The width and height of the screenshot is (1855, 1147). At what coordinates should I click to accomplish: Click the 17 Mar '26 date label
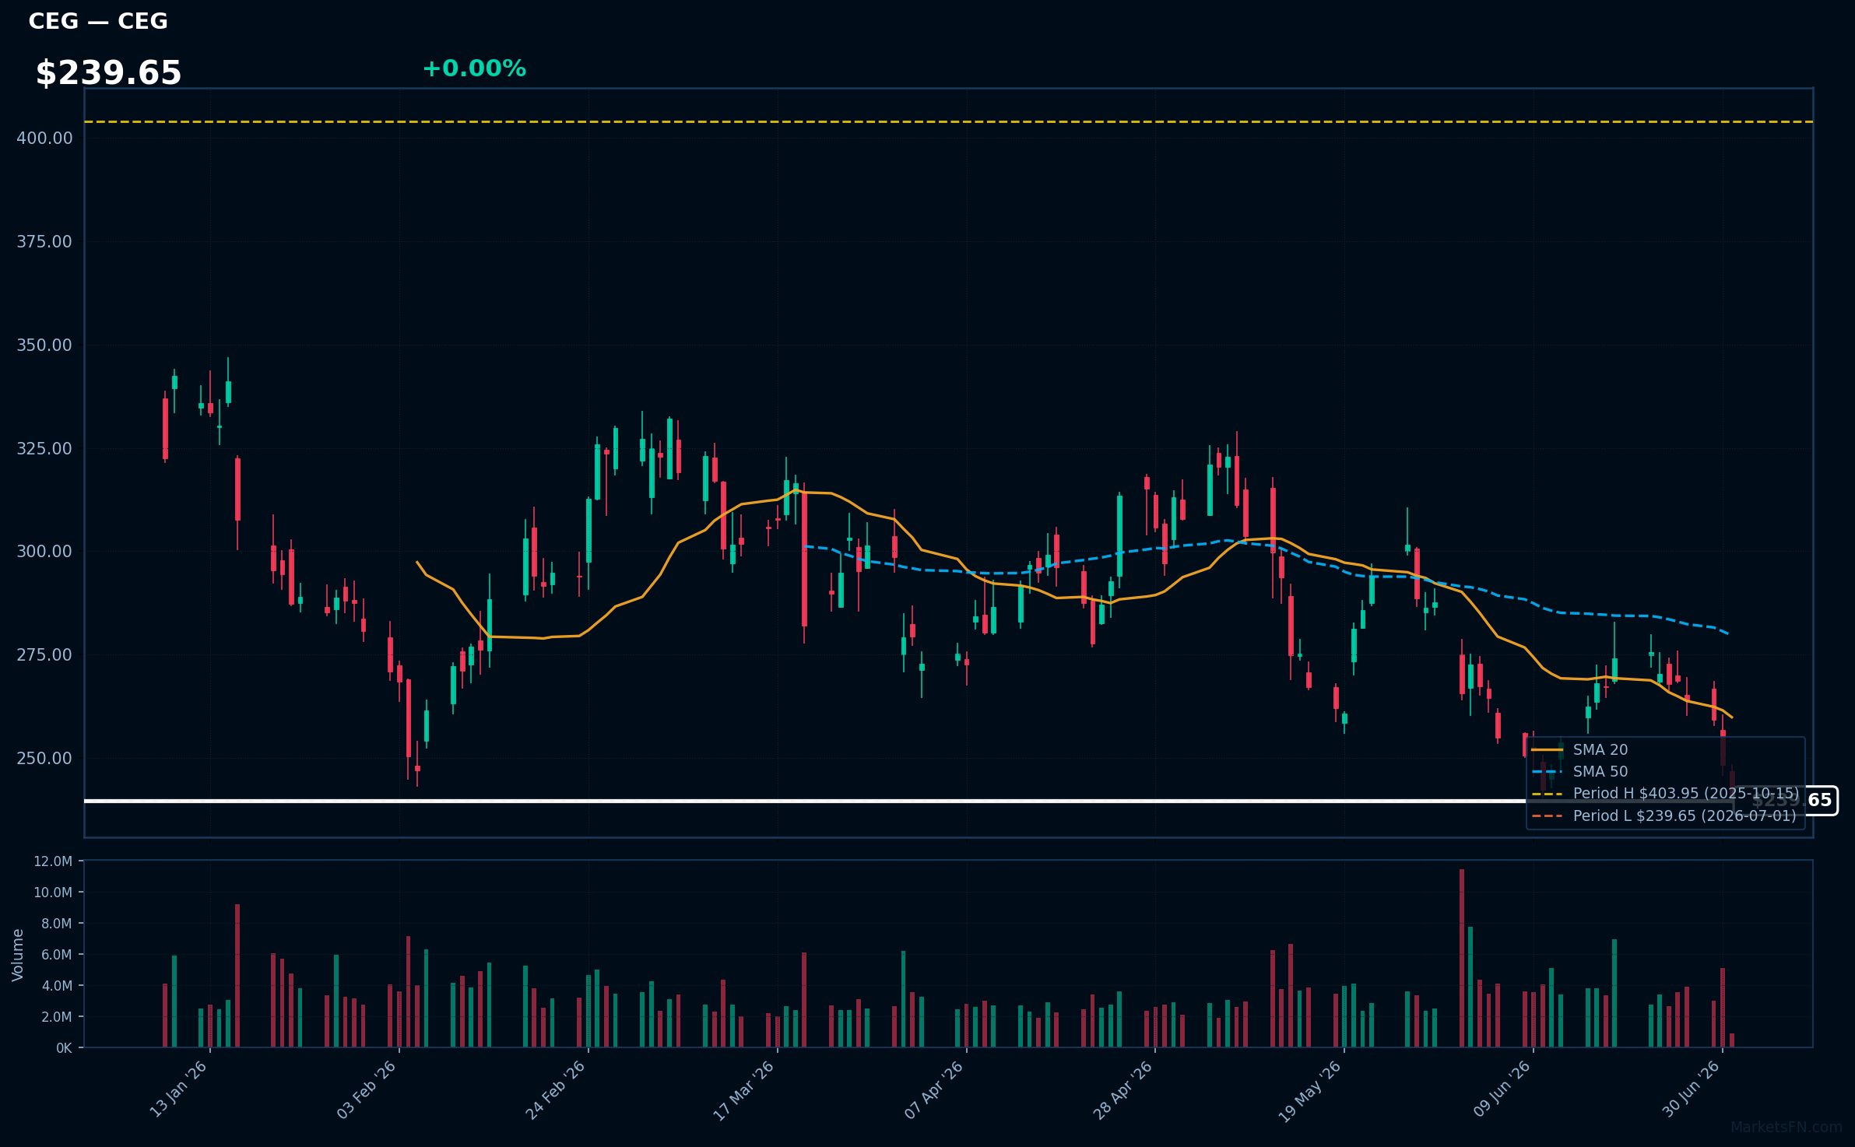(x=744, y=1090)
